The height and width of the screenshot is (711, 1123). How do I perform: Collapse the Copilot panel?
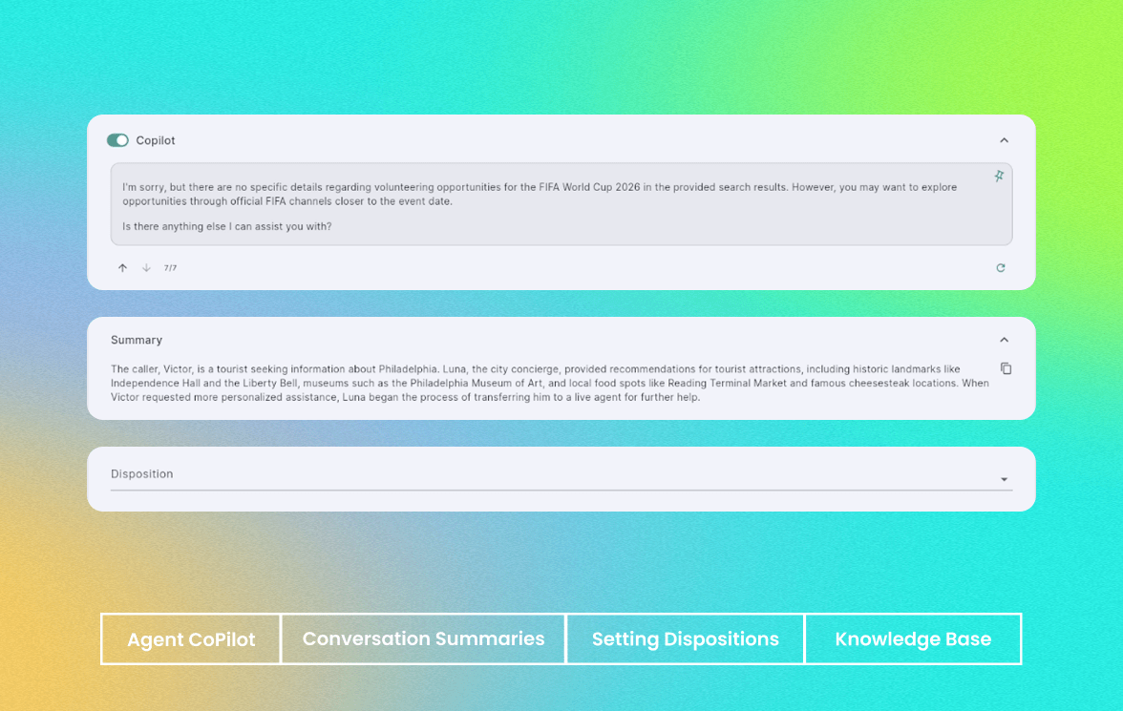1004,140
